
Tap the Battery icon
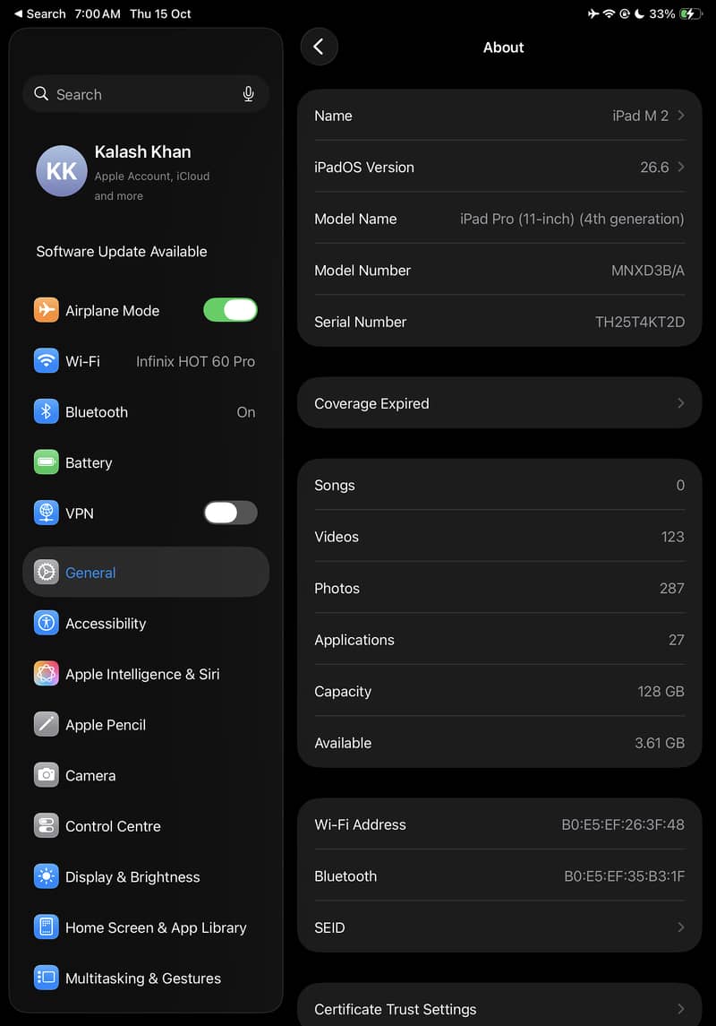click(46, 462)
